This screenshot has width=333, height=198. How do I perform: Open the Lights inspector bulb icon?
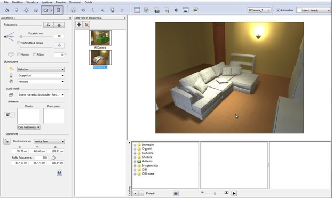pos(17,10)
